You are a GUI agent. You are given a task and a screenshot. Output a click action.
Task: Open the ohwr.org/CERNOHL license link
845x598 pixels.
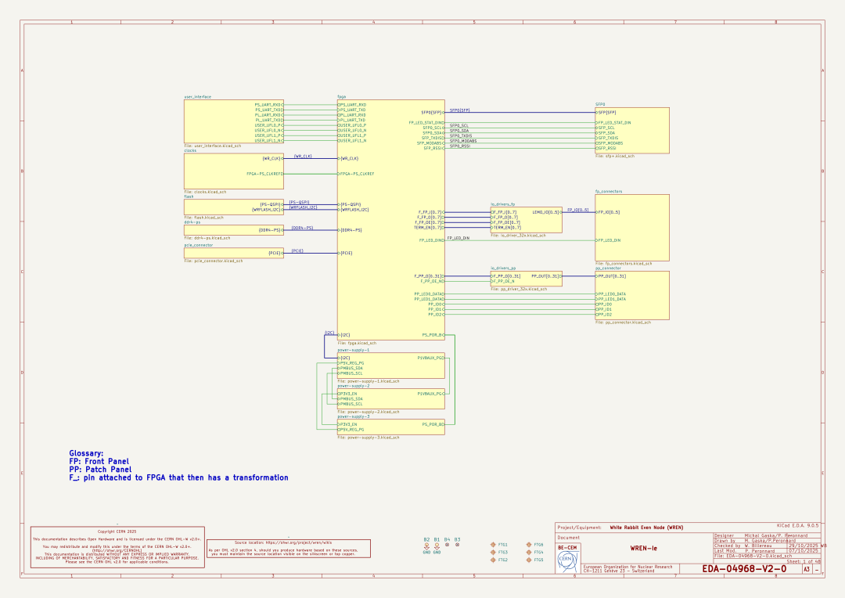click(x=117, y=550)
